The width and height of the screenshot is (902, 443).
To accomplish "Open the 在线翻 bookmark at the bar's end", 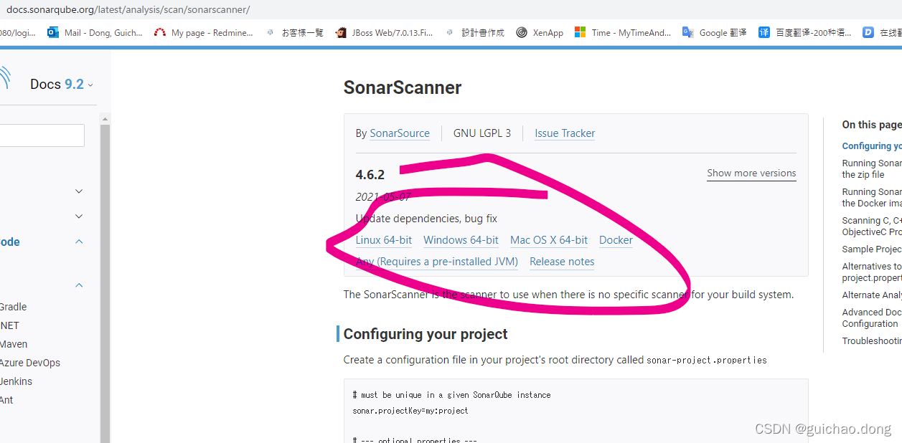I will tap(882, 32).
